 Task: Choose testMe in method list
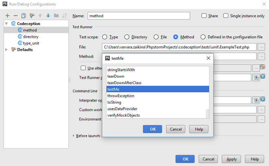(x=158, y=89)
